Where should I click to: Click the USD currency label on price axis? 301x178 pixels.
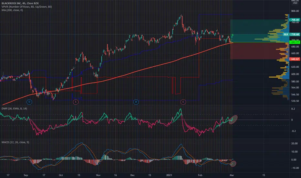point(295,3)
